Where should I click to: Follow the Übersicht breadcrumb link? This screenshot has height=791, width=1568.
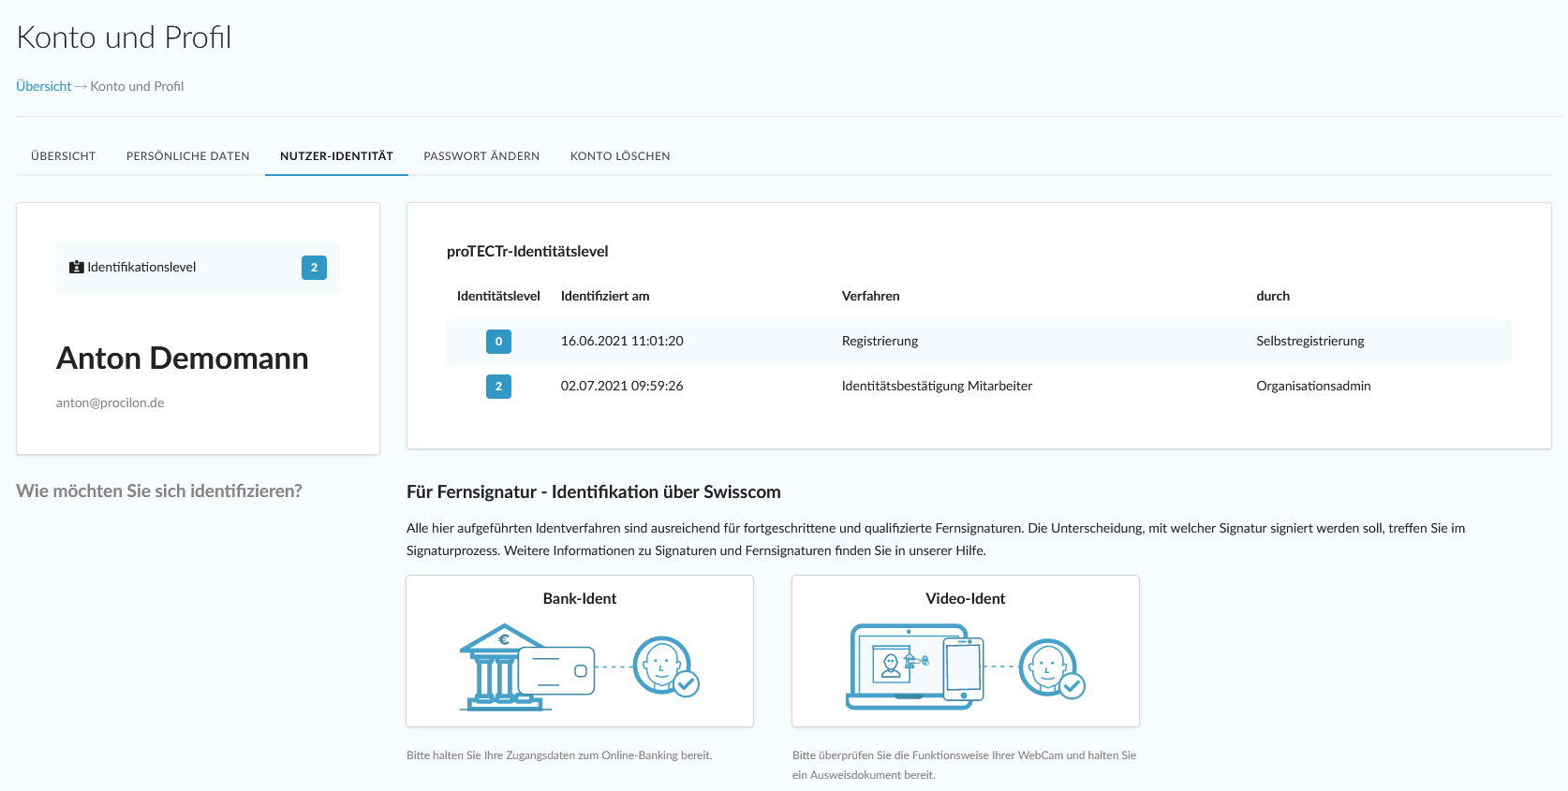coord(44,86)
